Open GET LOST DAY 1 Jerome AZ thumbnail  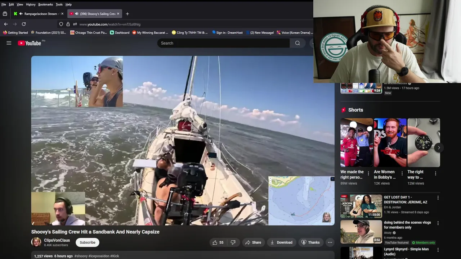(x=361, y=206)
